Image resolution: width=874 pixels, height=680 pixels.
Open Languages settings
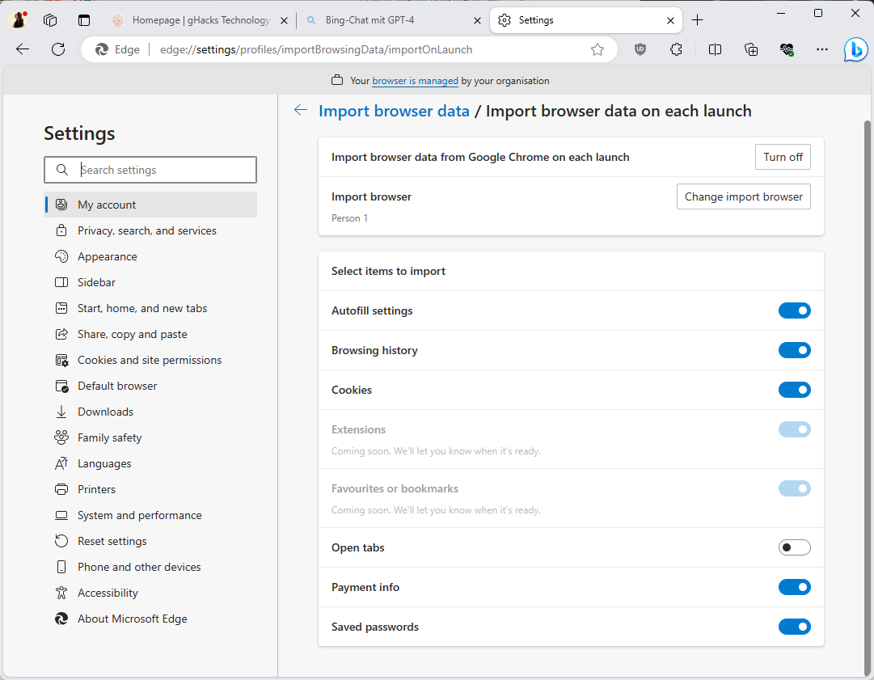click(150, 464)
